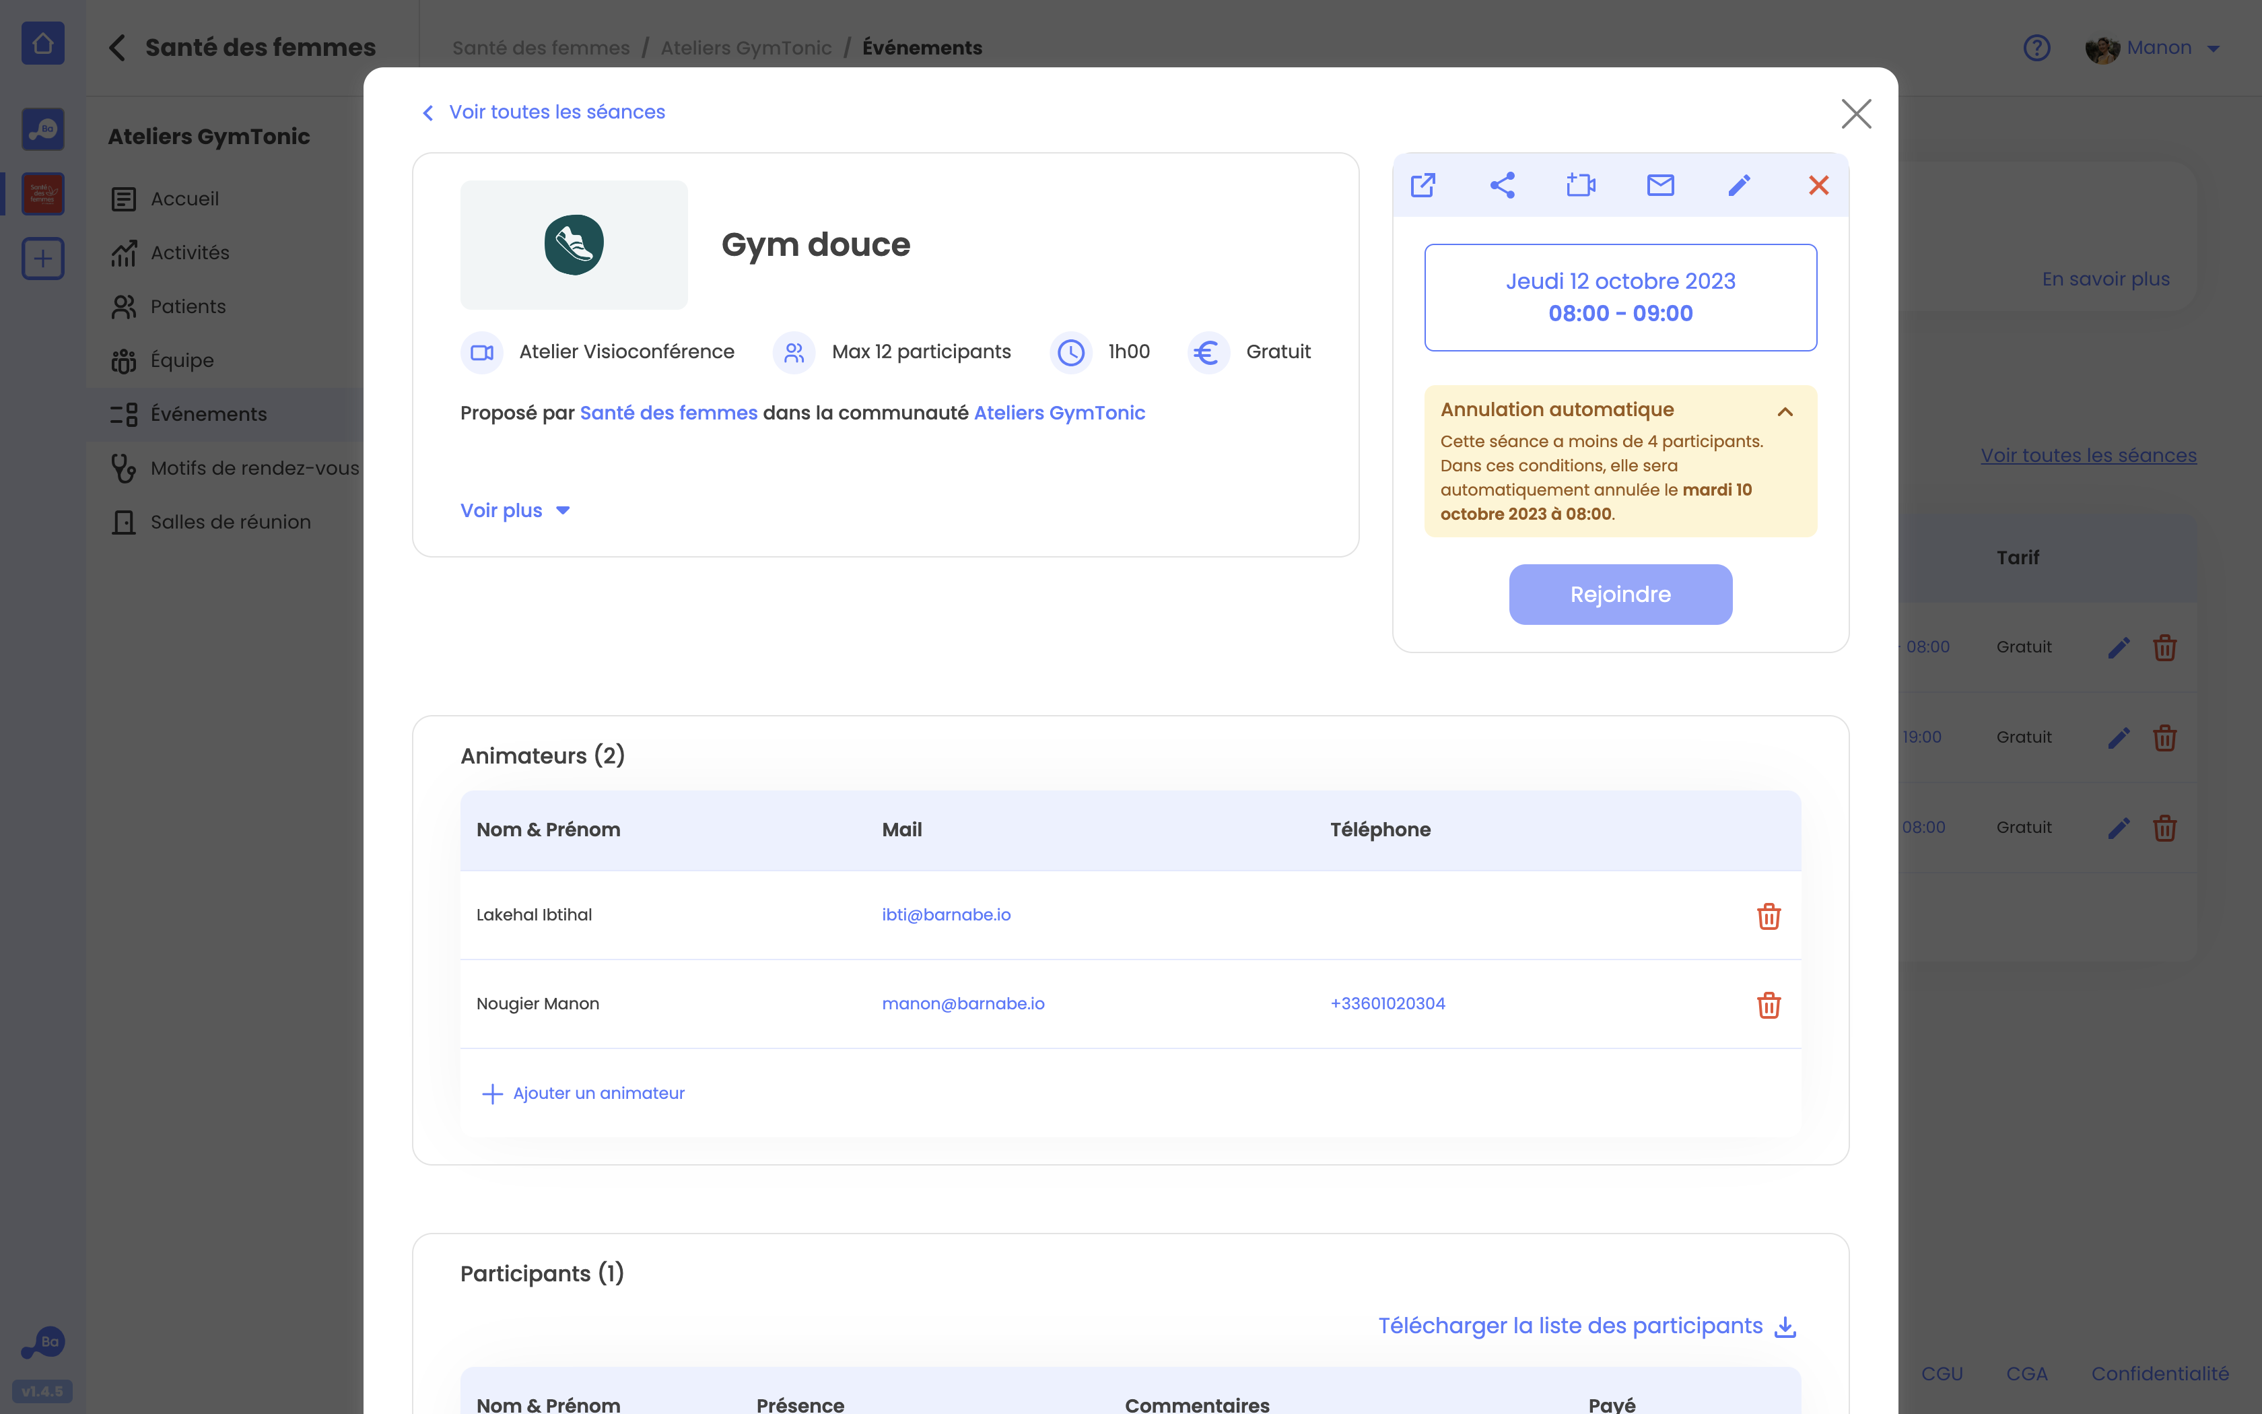Image resolution: width=2262 pixels, height=1414 pixels.
Task: Click Santé des femmes breadcrumb
Action: 541,48
